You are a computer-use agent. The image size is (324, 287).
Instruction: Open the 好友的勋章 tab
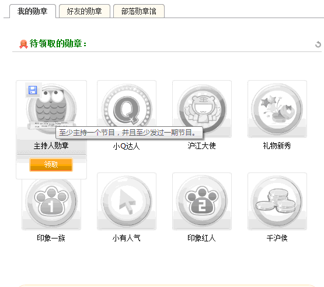(x=85, y=11)
